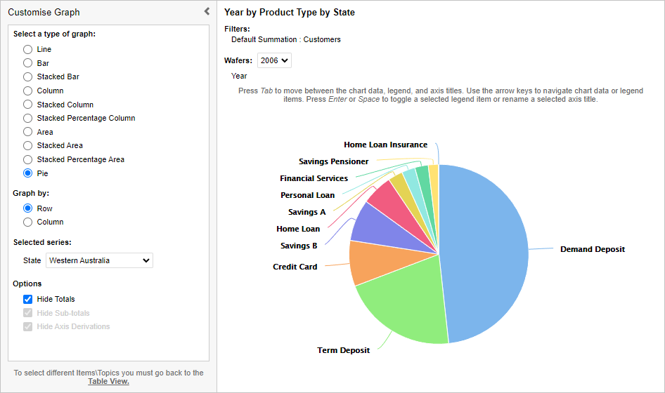Click the Term Deposit chart label
Screen dimensions: 665x393
(x=343, y=350)
